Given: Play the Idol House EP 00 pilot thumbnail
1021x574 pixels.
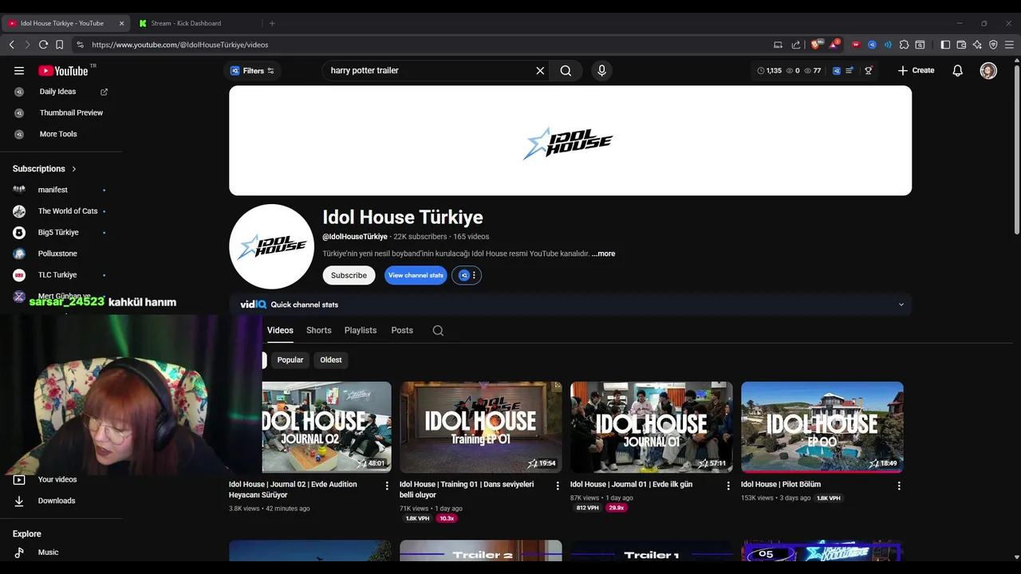Looking at the screenshot, I should click(822, 427).
